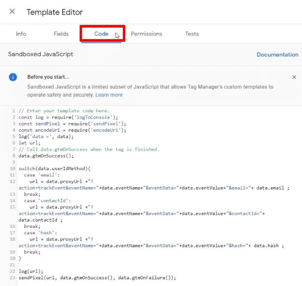Image resolution: width=302 pixels, height=286 pixels.
Task: Click the case 'email': line
Action: click(42, 175)
